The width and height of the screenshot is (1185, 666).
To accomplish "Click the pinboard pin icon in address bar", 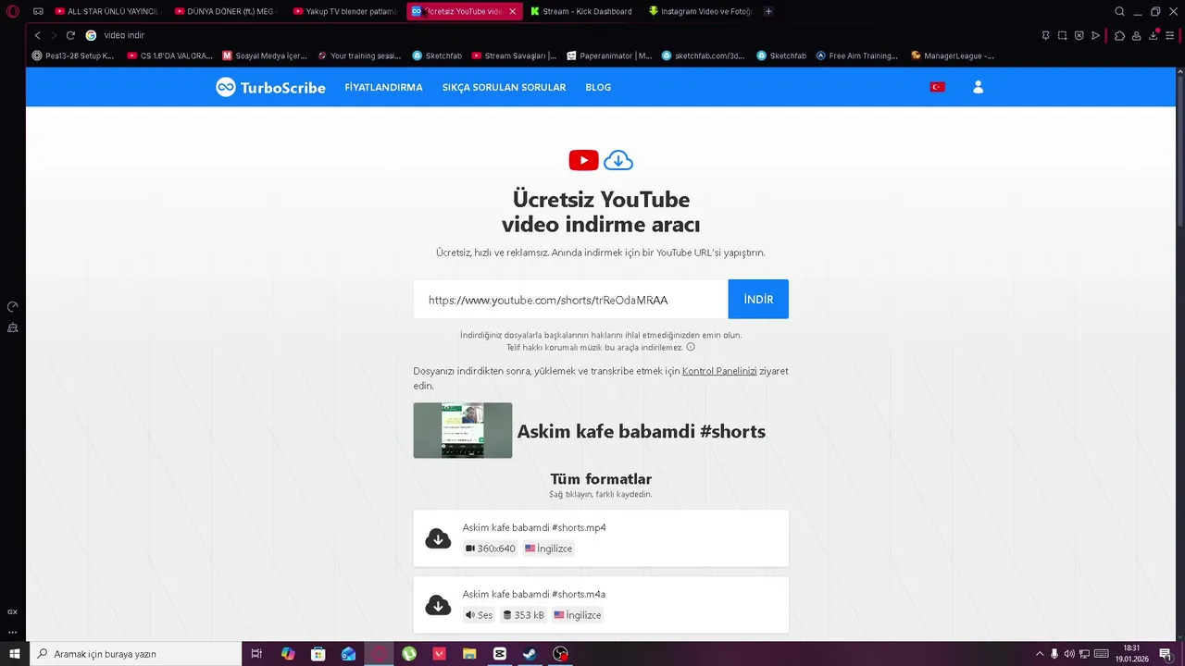I will (x=1045, y=35).
